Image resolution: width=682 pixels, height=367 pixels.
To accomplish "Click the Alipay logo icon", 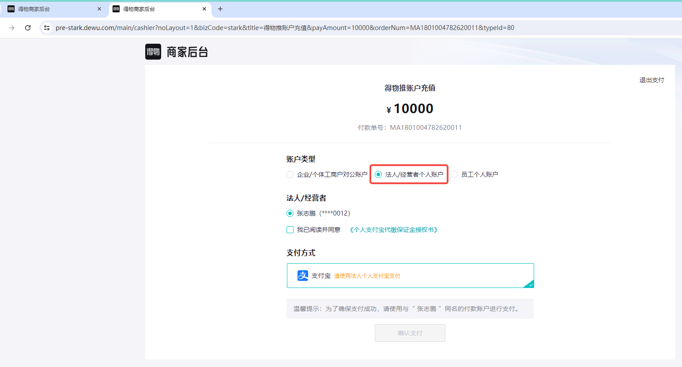I will click(303, 276).
